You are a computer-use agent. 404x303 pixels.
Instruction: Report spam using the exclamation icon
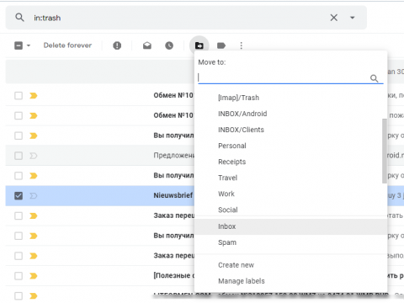pos(117,45)
